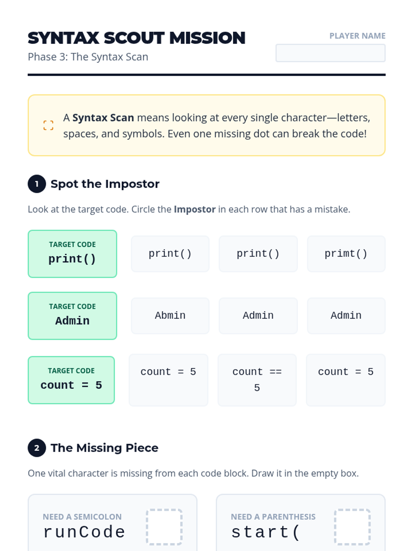413x551 pixels.
Task: Choose the middle Admin option card
Action: point(258,316)
